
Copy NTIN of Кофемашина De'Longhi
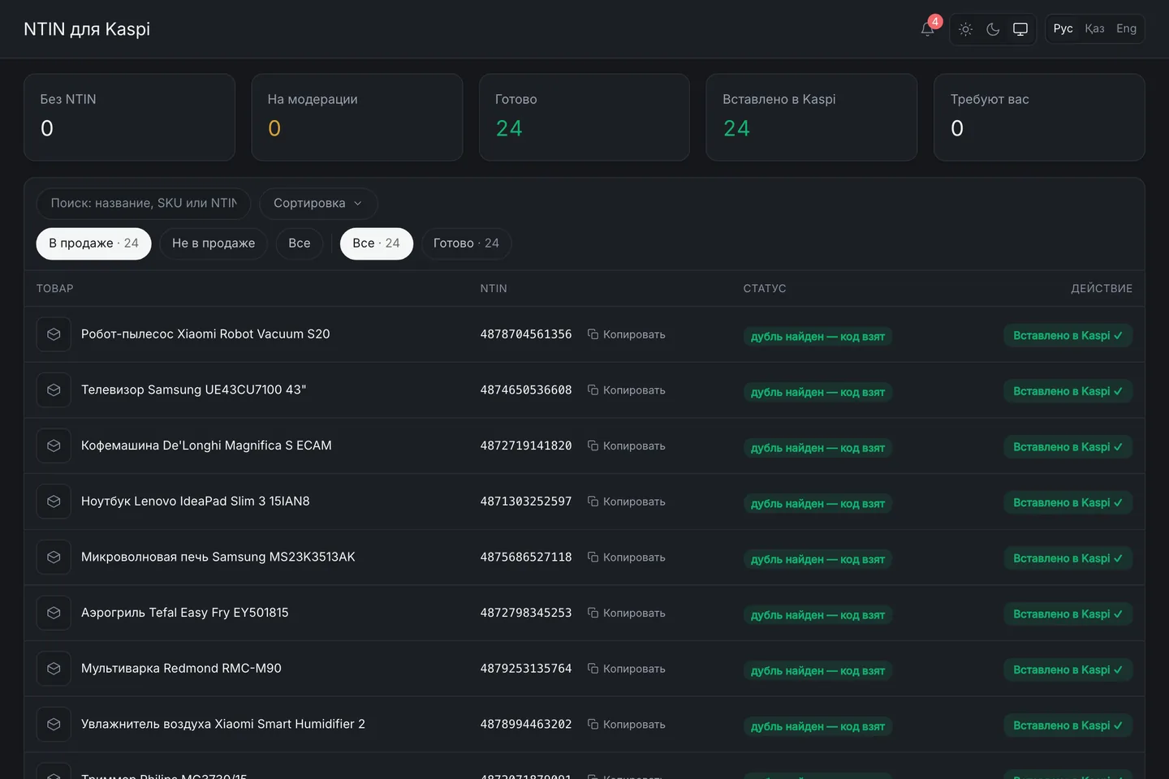pyautogui.click(x=626, y=445)
